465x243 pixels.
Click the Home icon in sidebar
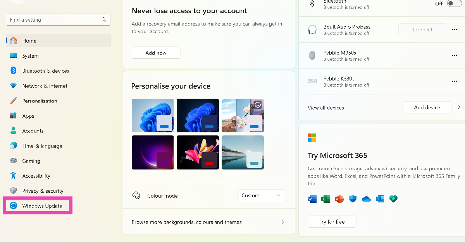coord(13,41)
